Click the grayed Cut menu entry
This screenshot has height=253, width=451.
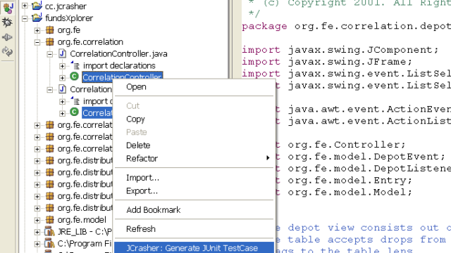pos(194,106)
